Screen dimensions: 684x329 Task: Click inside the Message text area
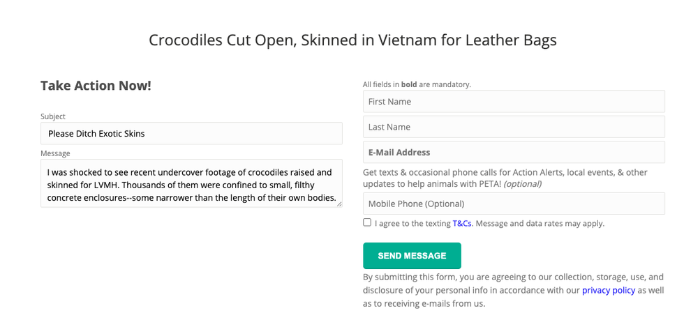191,184
